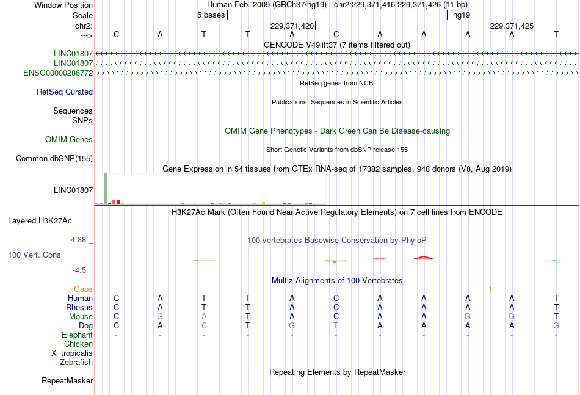Image resolution: width=580 pixels, height=395 pixels.
Task: Click the 229,371,420 position marker
Action: (x=292, y=26)
